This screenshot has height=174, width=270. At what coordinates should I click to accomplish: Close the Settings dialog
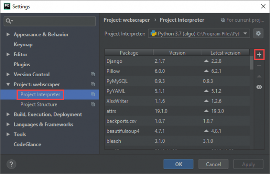click(x=263, y=6)
